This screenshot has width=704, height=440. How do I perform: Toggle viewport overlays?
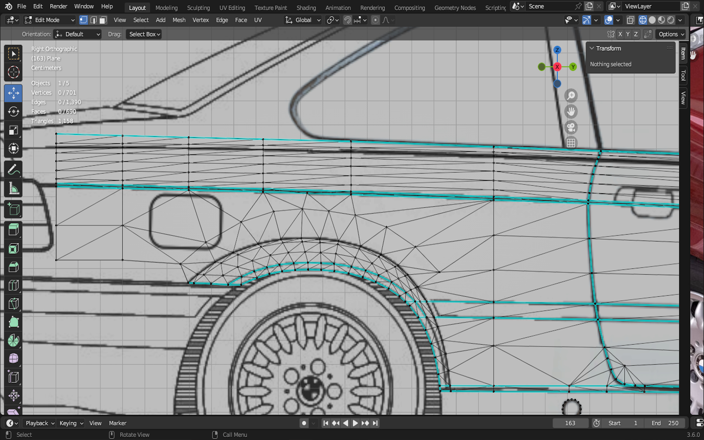click(x=609, y=20)
